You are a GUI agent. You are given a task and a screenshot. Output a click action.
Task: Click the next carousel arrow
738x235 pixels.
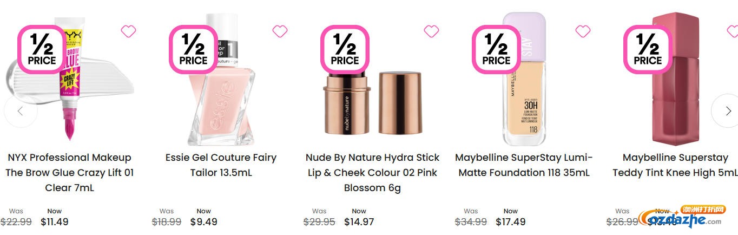point(727,110)
